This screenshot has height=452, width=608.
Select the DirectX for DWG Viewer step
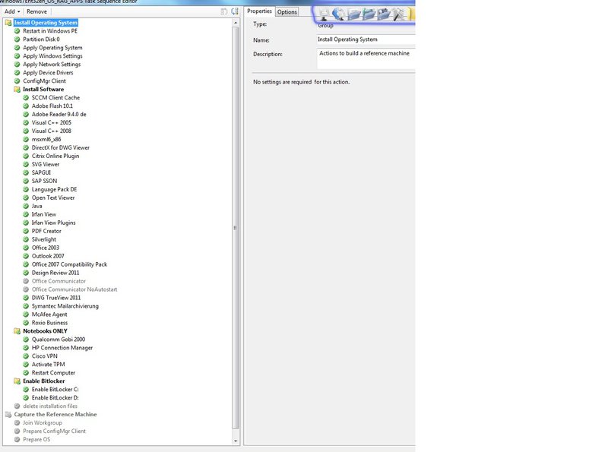click(61, 147)
